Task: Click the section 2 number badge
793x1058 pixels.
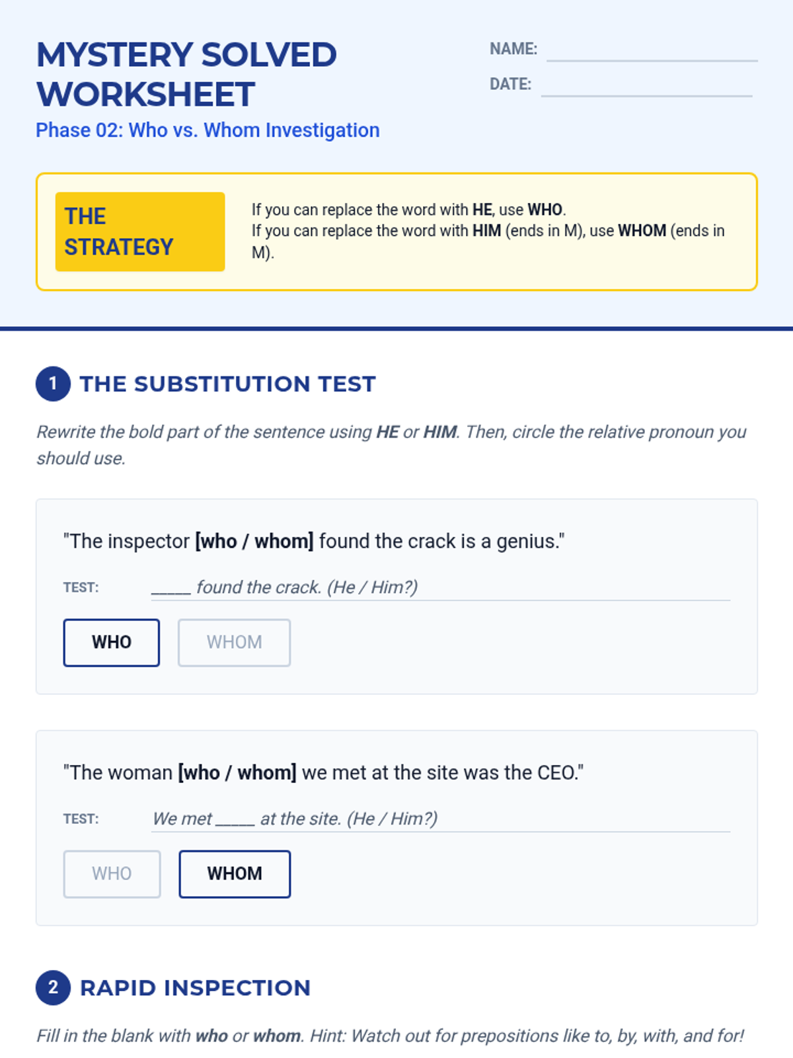Action: click(x=53, y=987)
